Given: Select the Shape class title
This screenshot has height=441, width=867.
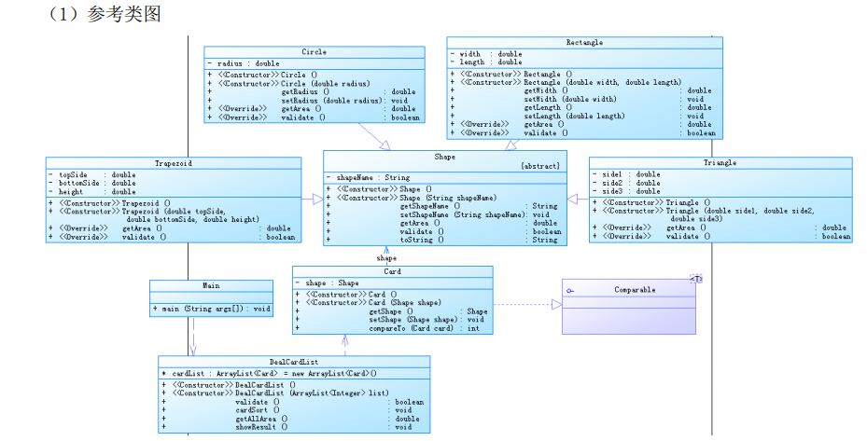Looking at the screenshot, I should 444,157.
